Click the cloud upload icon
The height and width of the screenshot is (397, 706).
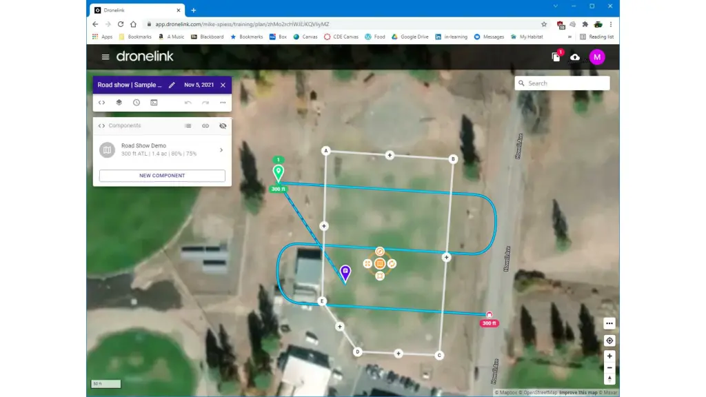tap(575, 57)
